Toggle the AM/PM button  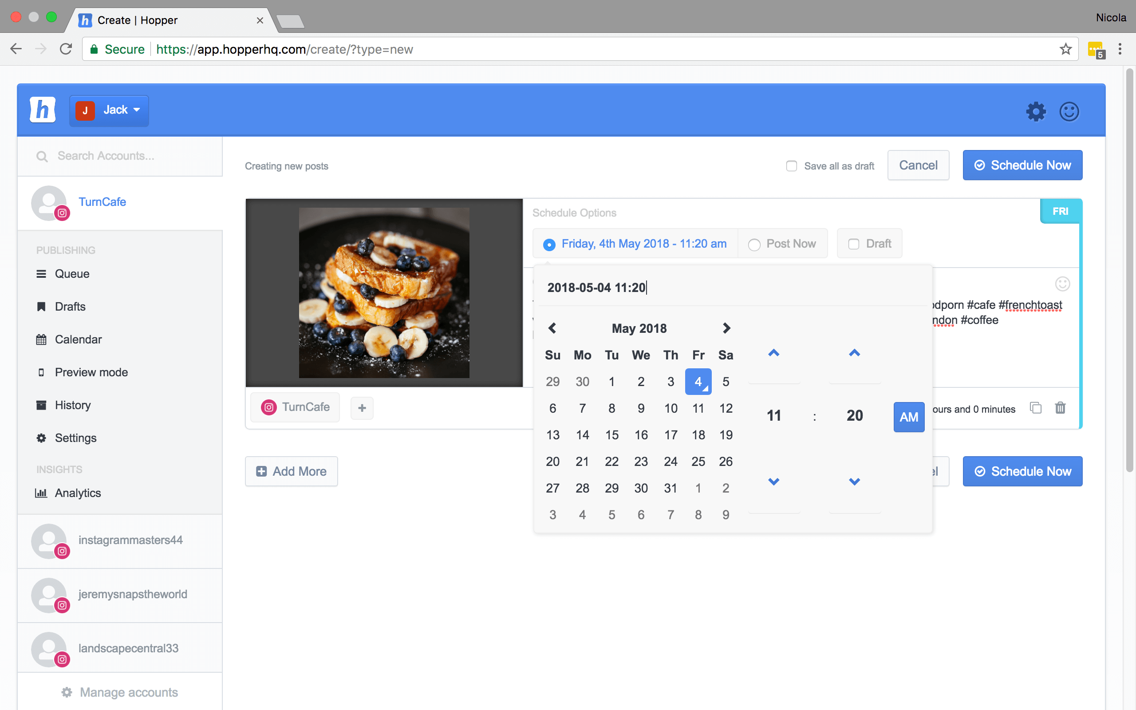pos(909,417)
